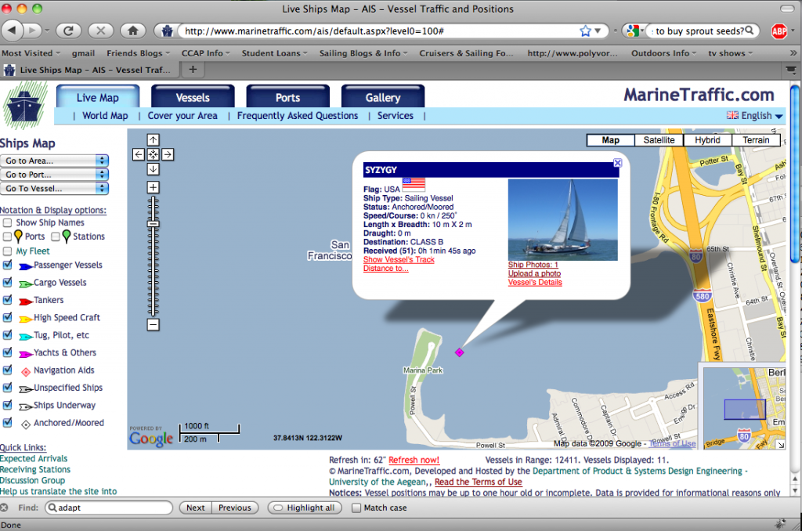Click the site favicon in the address bar

click(x=167, y=31)
